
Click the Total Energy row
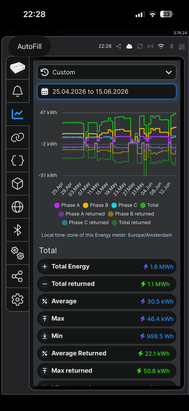coord(107,267)
